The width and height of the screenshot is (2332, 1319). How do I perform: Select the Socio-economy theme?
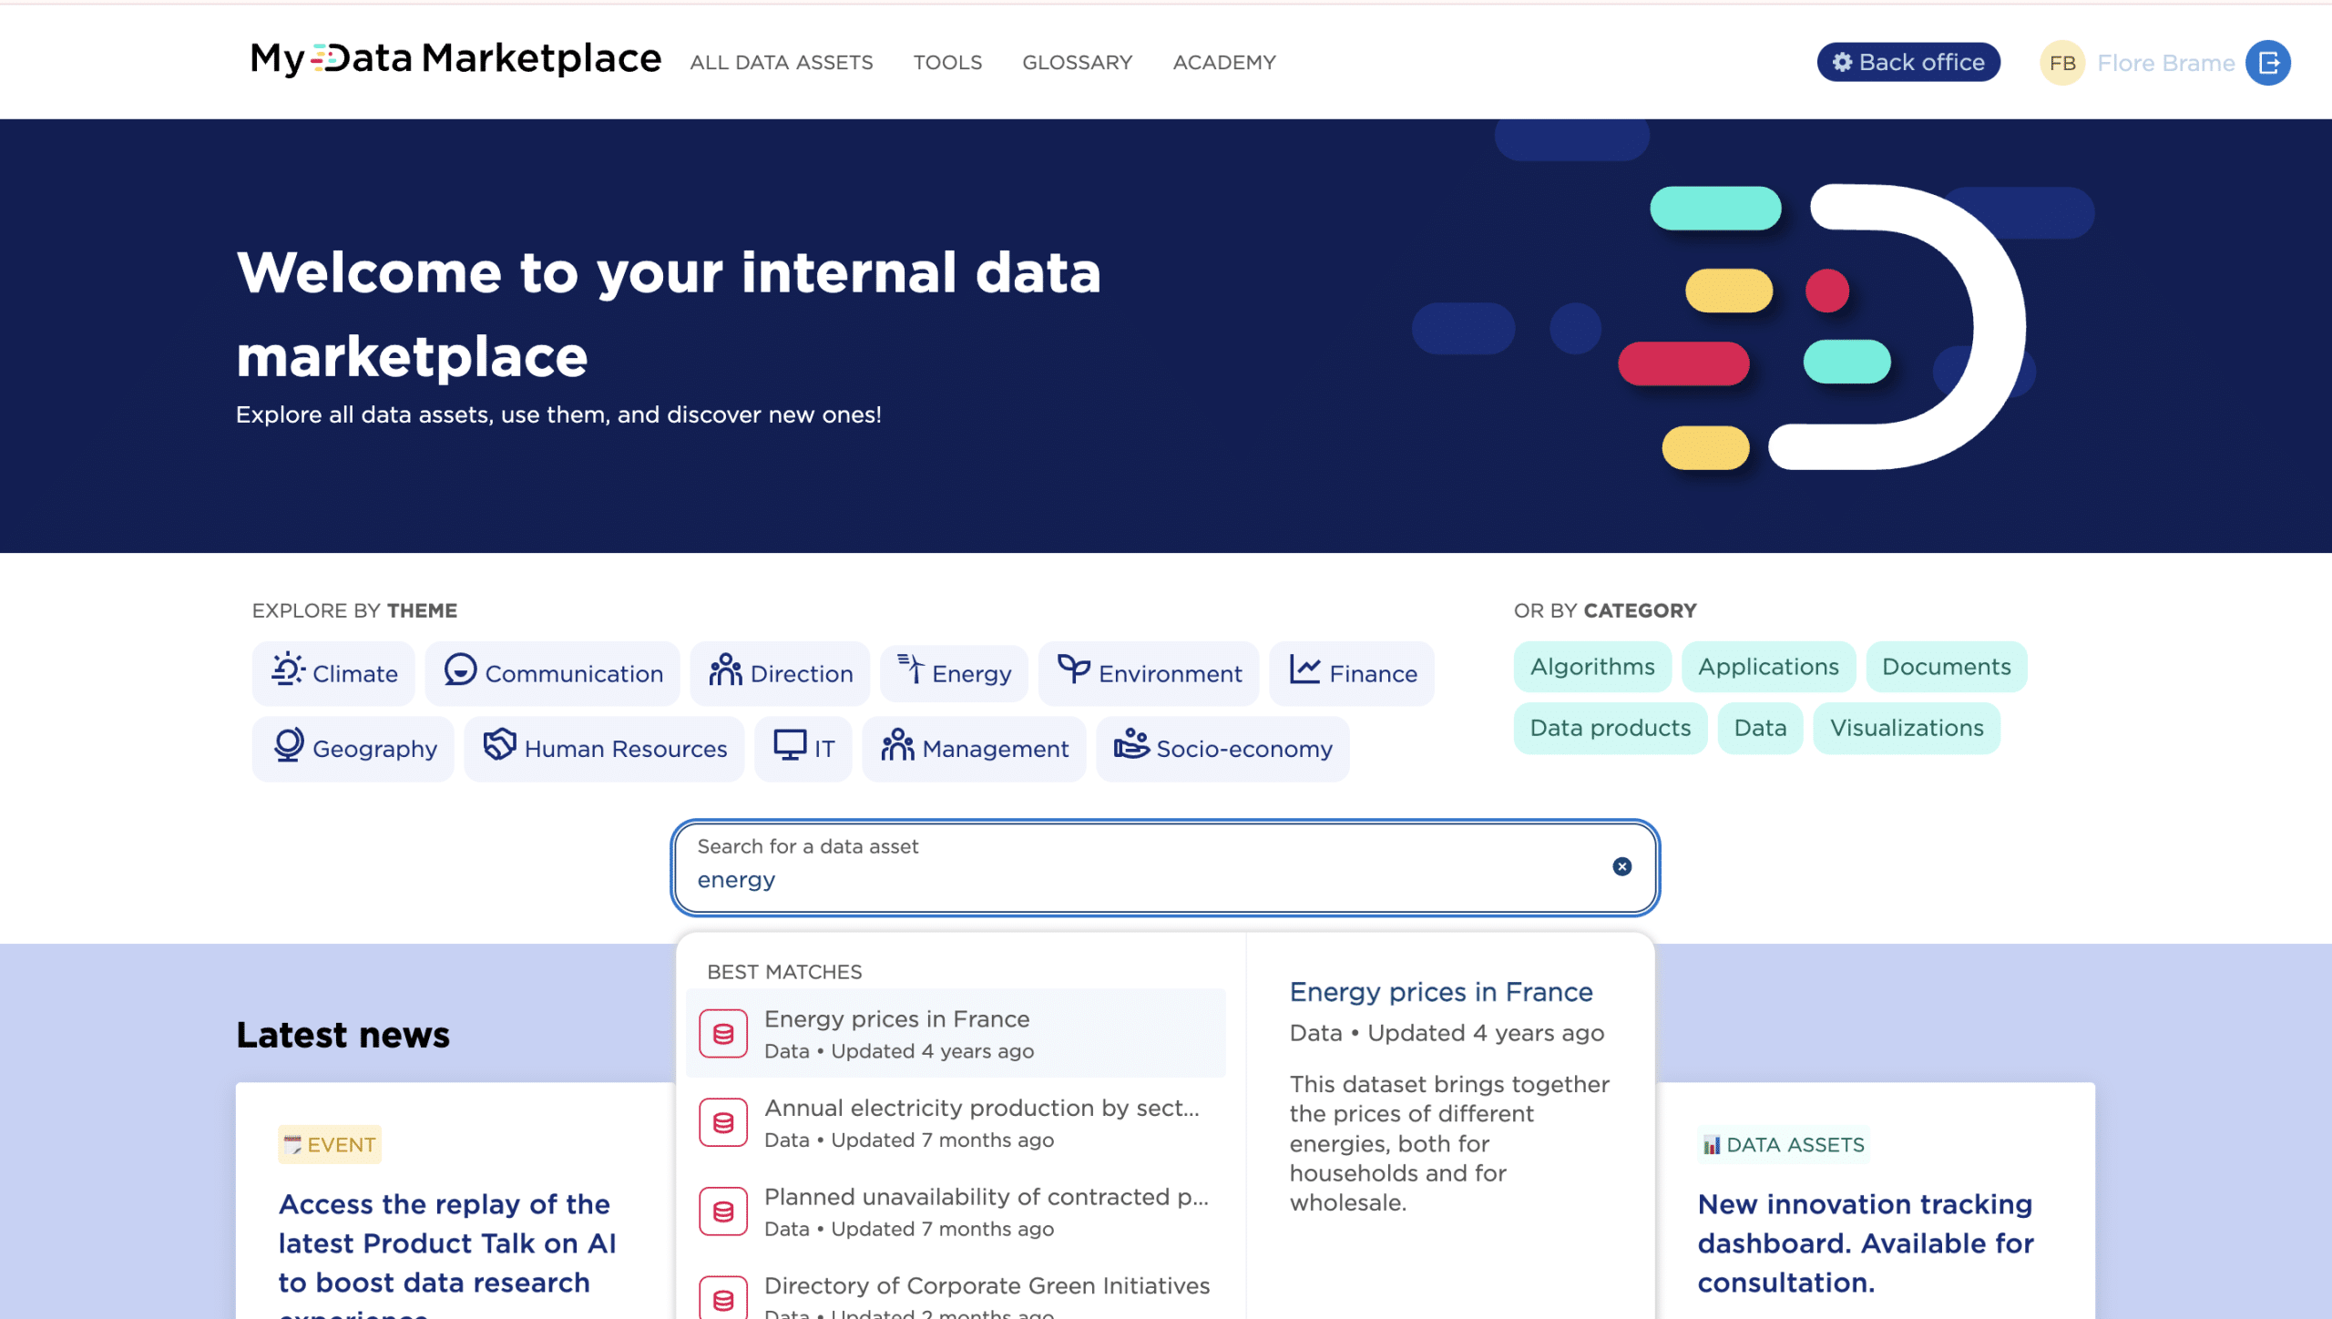pos(1222,748)
